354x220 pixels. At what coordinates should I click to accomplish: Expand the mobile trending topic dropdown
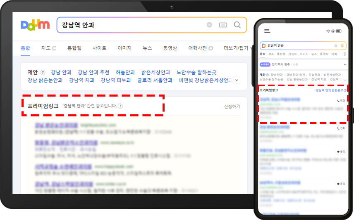click(x=345, y=65)
